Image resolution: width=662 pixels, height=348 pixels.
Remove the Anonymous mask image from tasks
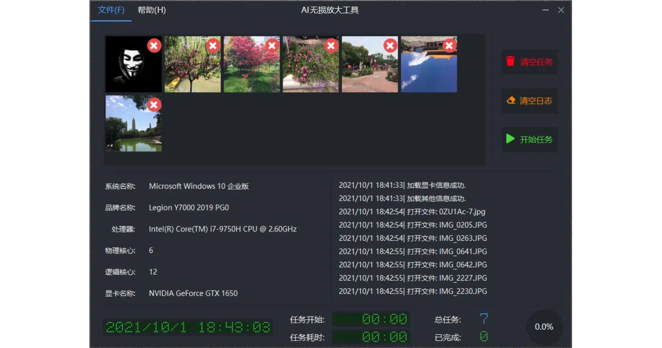coord(154,45)
